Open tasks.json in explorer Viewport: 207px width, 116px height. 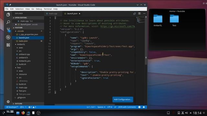(x=28, y=41)
